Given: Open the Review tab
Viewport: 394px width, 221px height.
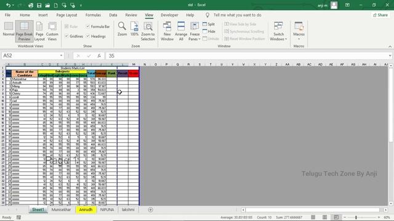Looking at the screenshot, I should point(131,15).
